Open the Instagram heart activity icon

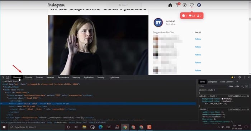tap(192, 5)
